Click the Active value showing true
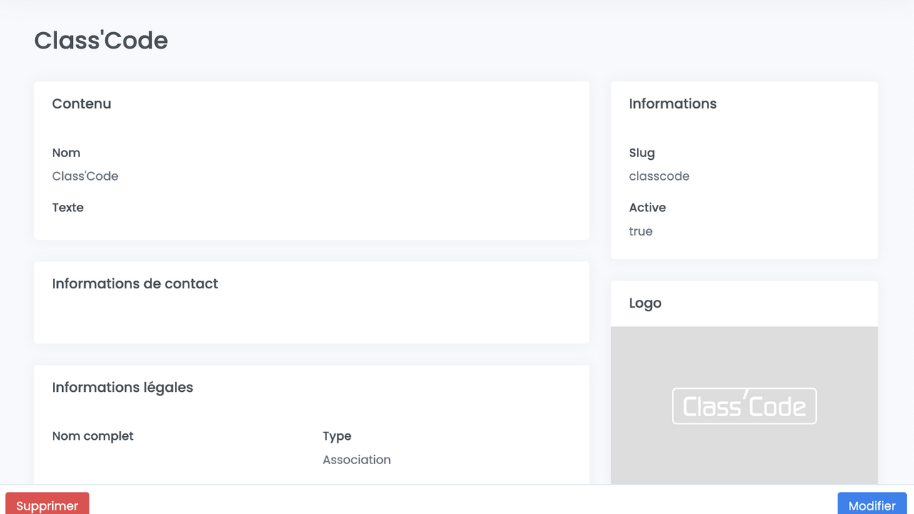This screenshot has width=914, height=514. tap(641, 231)
